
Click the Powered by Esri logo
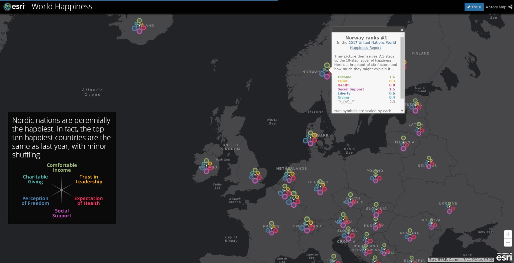tap(504, 257)
